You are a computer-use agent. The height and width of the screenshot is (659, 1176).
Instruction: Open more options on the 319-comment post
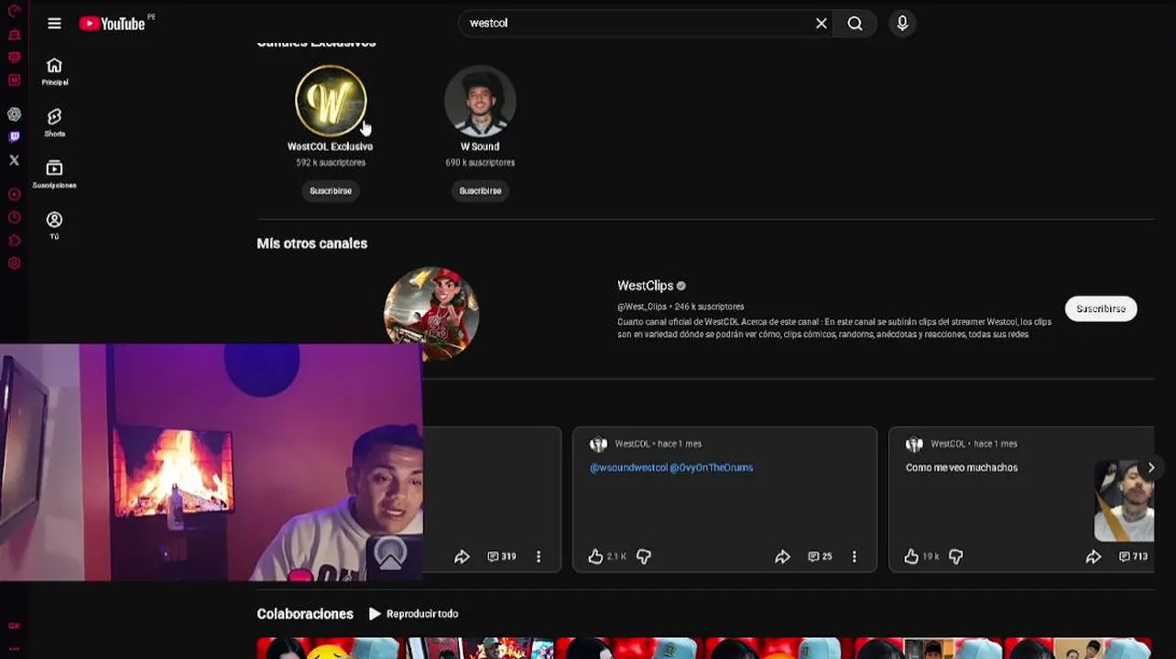click(539, 556)
